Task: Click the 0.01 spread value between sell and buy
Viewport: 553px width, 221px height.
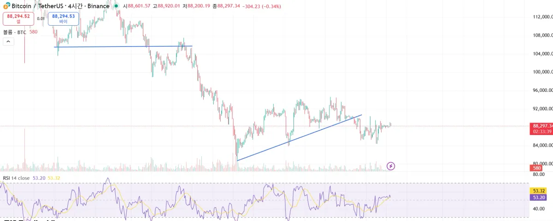Action: click(41, 19)
